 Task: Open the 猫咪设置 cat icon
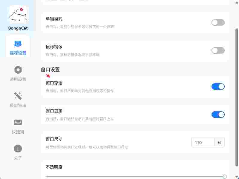point(18,44)
